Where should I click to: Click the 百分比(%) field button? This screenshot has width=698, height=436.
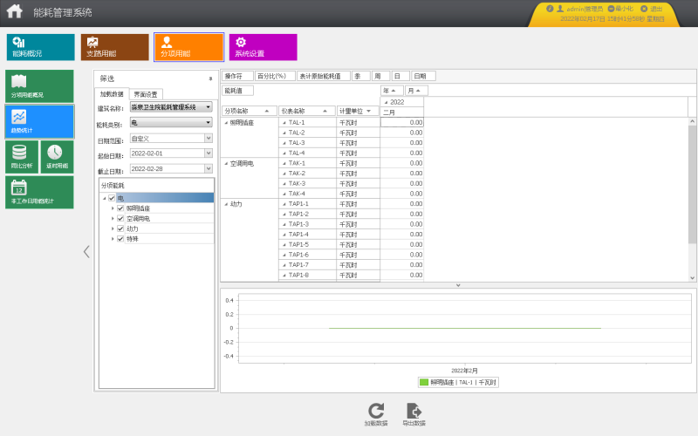pyautogui.click(x=275, y=76)
